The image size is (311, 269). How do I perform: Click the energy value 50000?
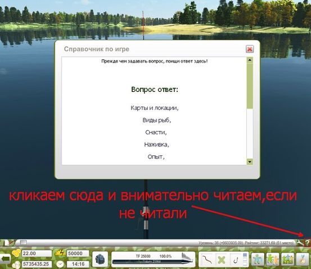pos(78,253)
